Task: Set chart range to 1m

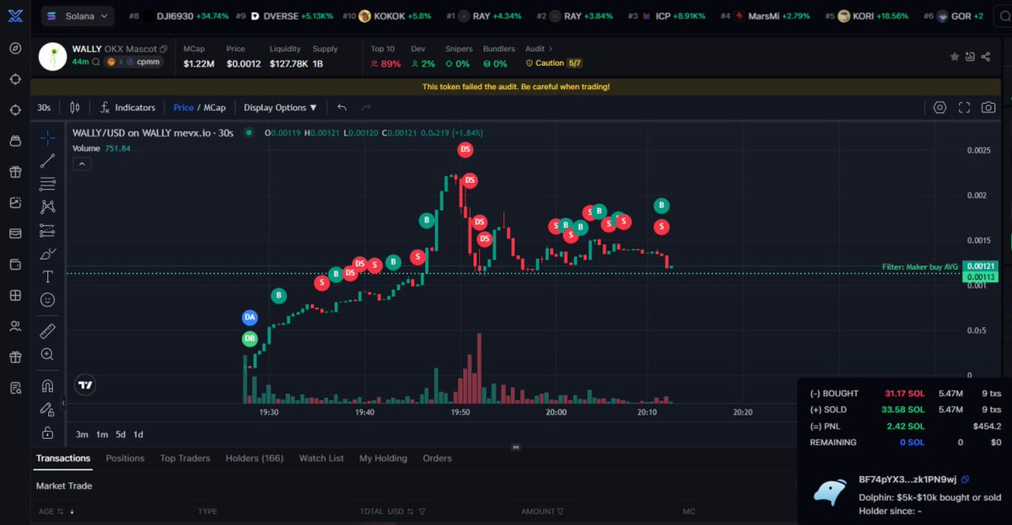Action: click(x=101, y=435)
